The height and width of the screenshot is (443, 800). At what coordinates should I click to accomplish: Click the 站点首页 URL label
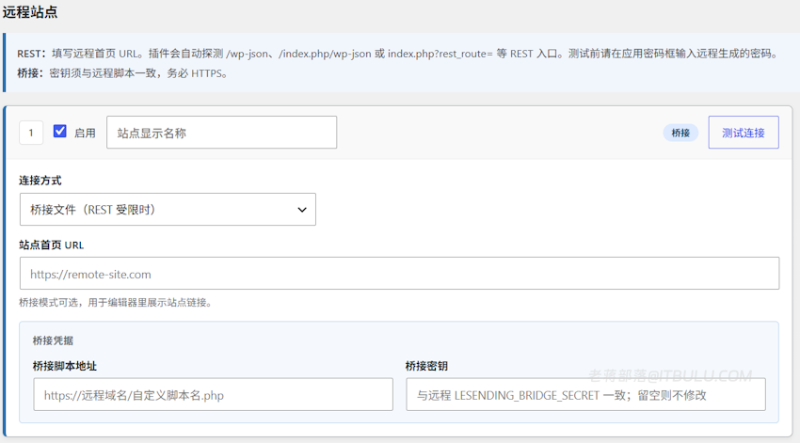(52, 245)
